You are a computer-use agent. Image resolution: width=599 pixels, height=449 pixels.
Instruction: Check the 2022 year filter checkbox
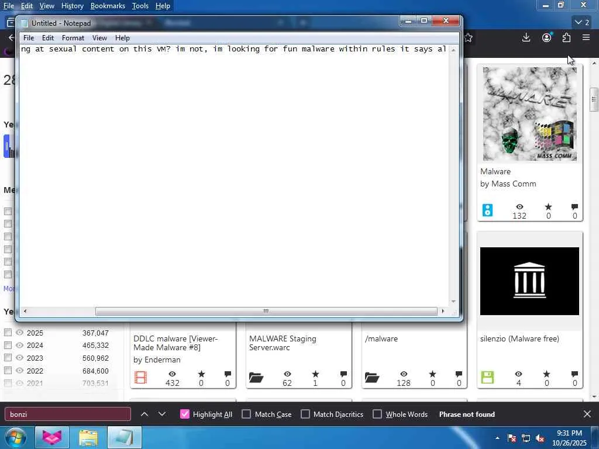click(8, 370)
